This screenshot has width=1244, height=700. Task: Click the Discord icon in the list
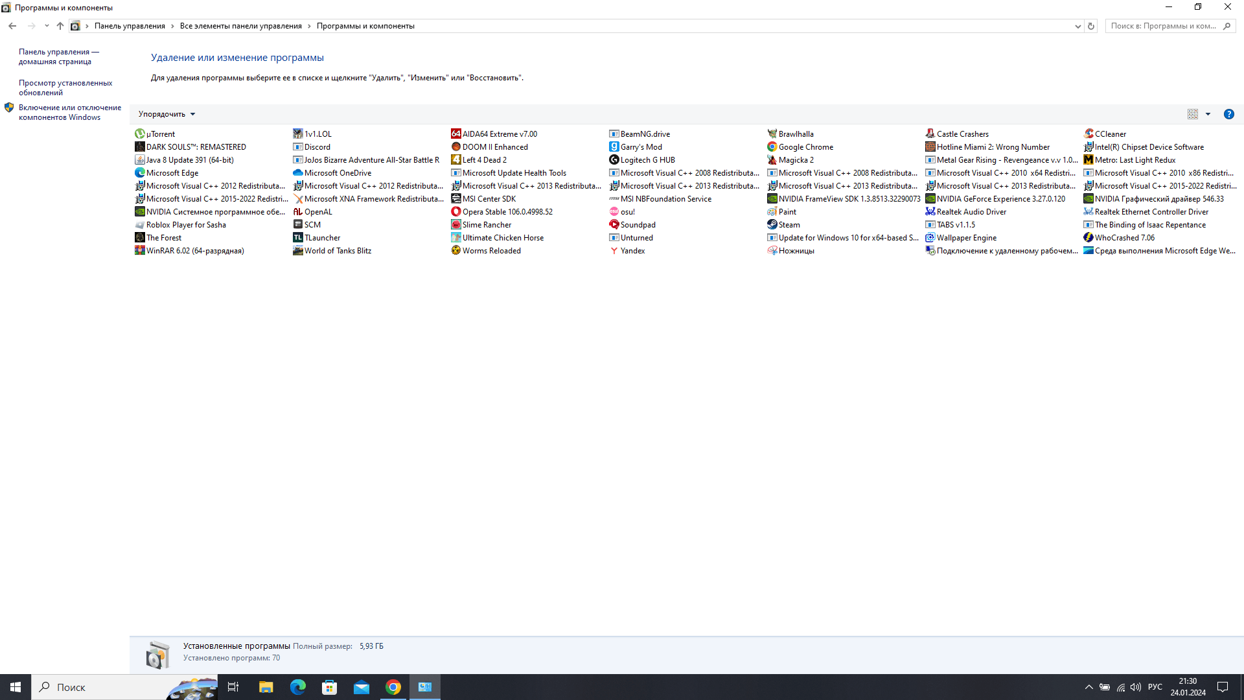pos(297,147)
